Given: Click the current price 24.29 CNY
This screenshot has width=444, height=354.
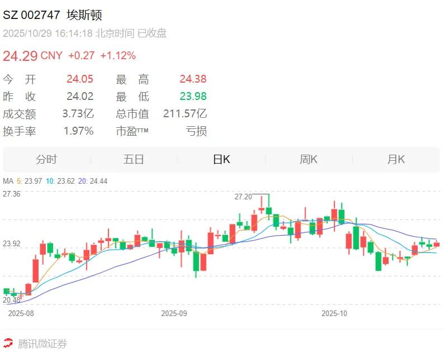Looking at the screenshot, I should [x=32, y=56].
